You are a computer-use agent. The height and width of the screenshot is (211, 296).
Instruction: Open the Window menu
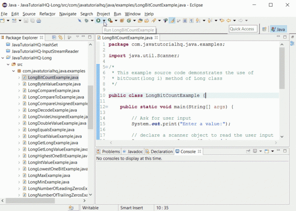click(133, 14)
